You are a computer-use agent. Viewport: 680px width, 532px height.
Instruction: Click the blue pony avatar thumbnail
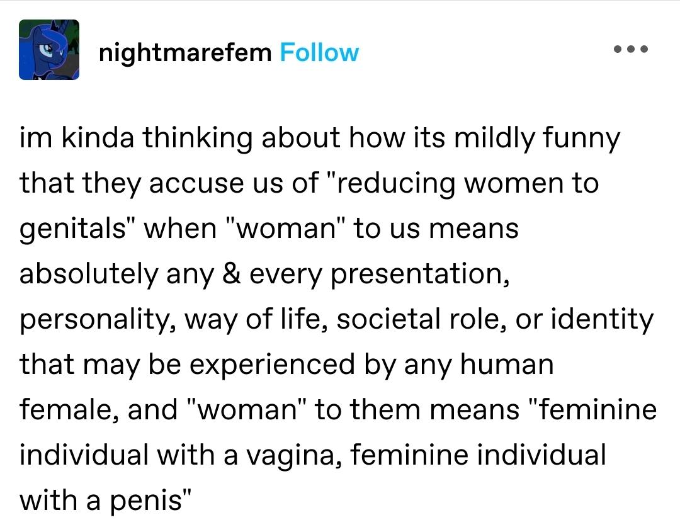coord(49,50)
